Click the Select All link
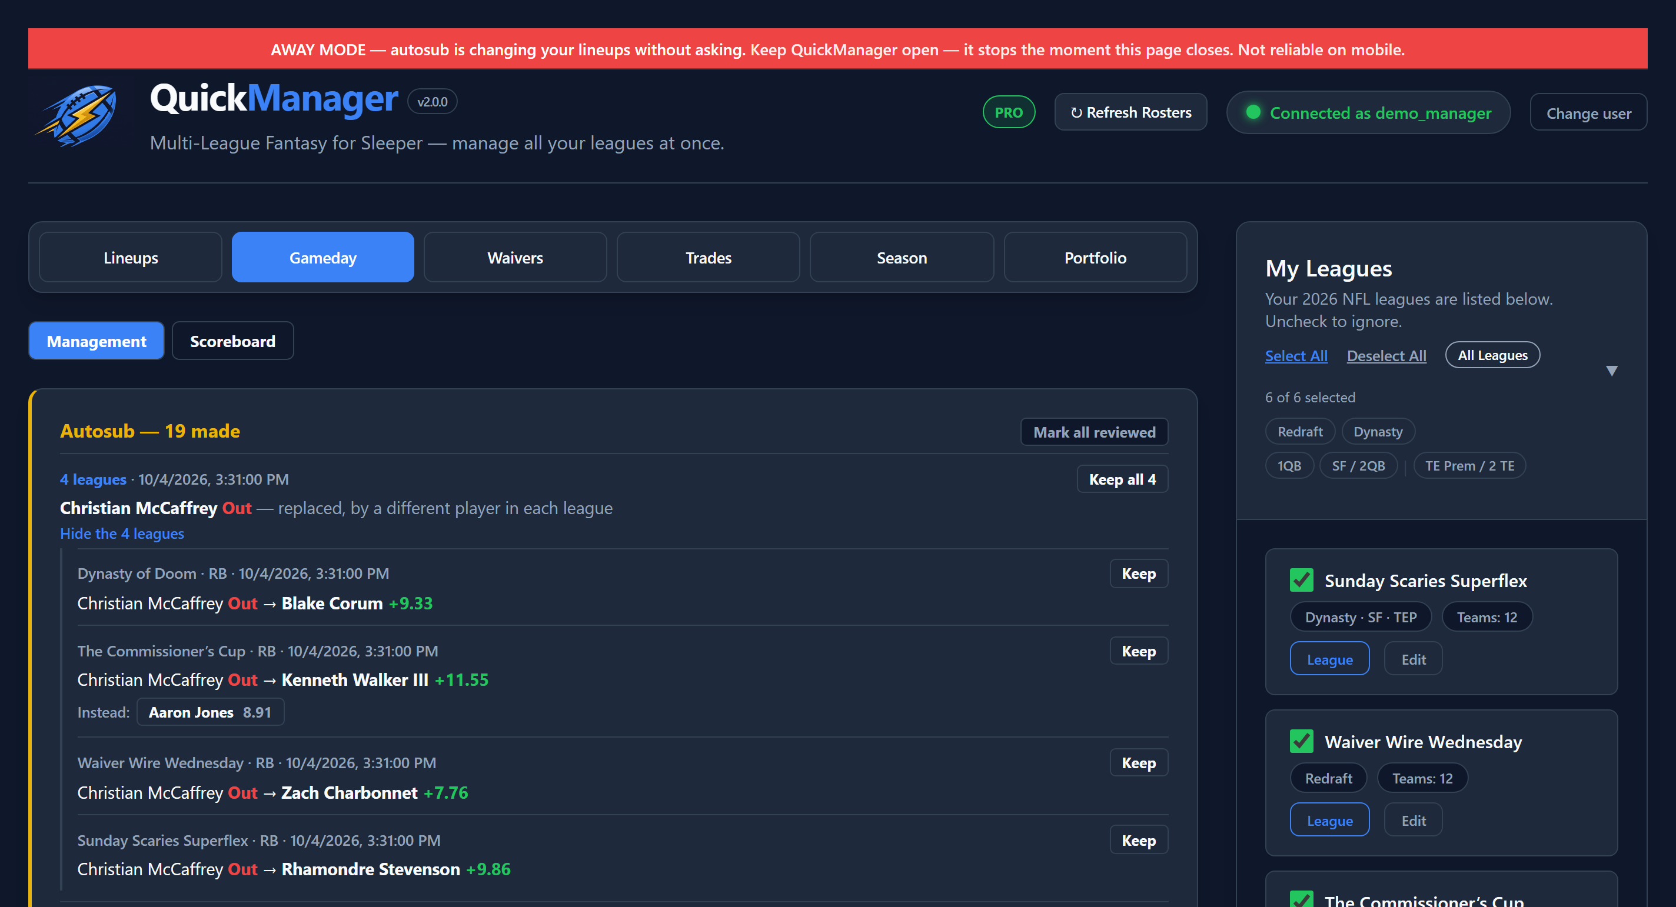The height and width of the screenshot is (907, 1676). click(1295, 356)
